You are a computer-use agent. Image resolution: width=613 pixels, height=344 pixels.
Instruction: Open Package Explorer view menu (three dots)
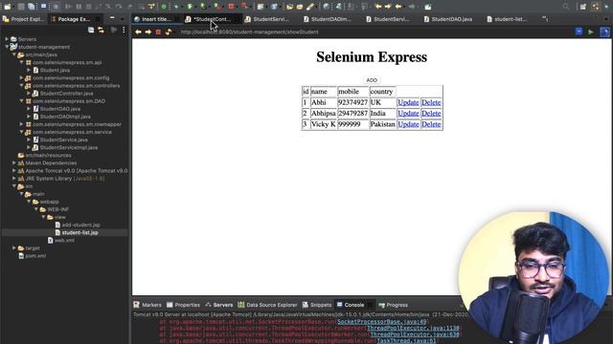tap(124, 30)
